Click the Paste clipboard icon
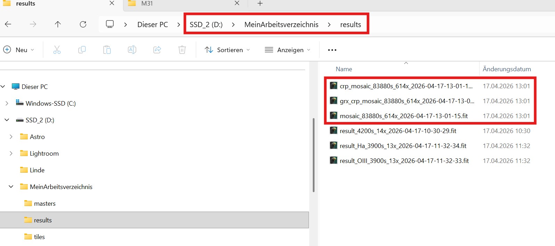555x246 pixels. click(x=107, y=50)
